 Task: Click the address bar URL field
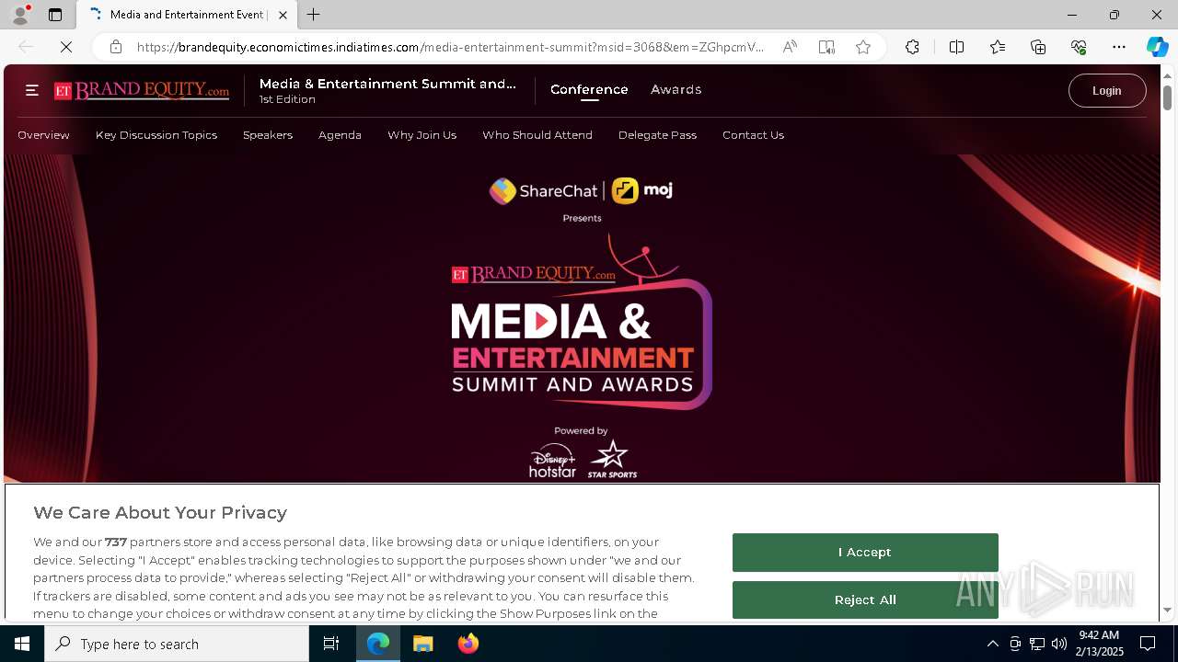tap(451, 47)
